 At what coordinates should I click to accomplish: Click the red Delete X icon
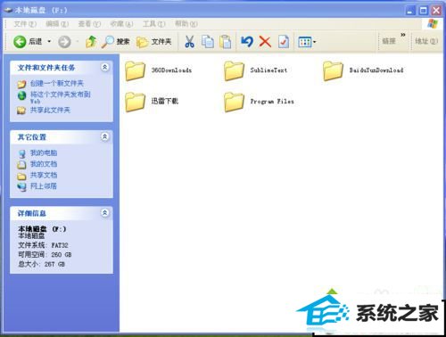pyautogui.click(x=265, y=42)
